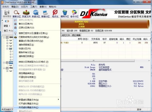Viewport: 152px width, 112px height.
Task: Click the 标识 column header
Action: click(105, 39)
